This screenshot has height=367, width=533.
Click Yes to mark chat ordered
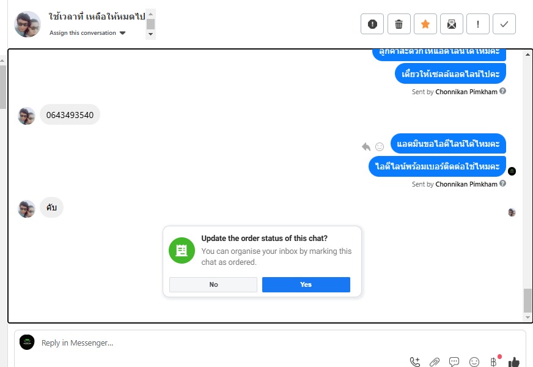(306, 284)
